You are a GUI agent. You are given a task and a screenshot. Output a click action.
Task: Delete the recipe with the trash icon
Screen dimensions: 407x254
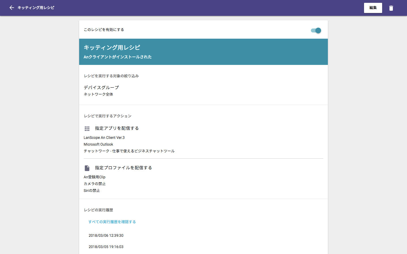point(391,8)
